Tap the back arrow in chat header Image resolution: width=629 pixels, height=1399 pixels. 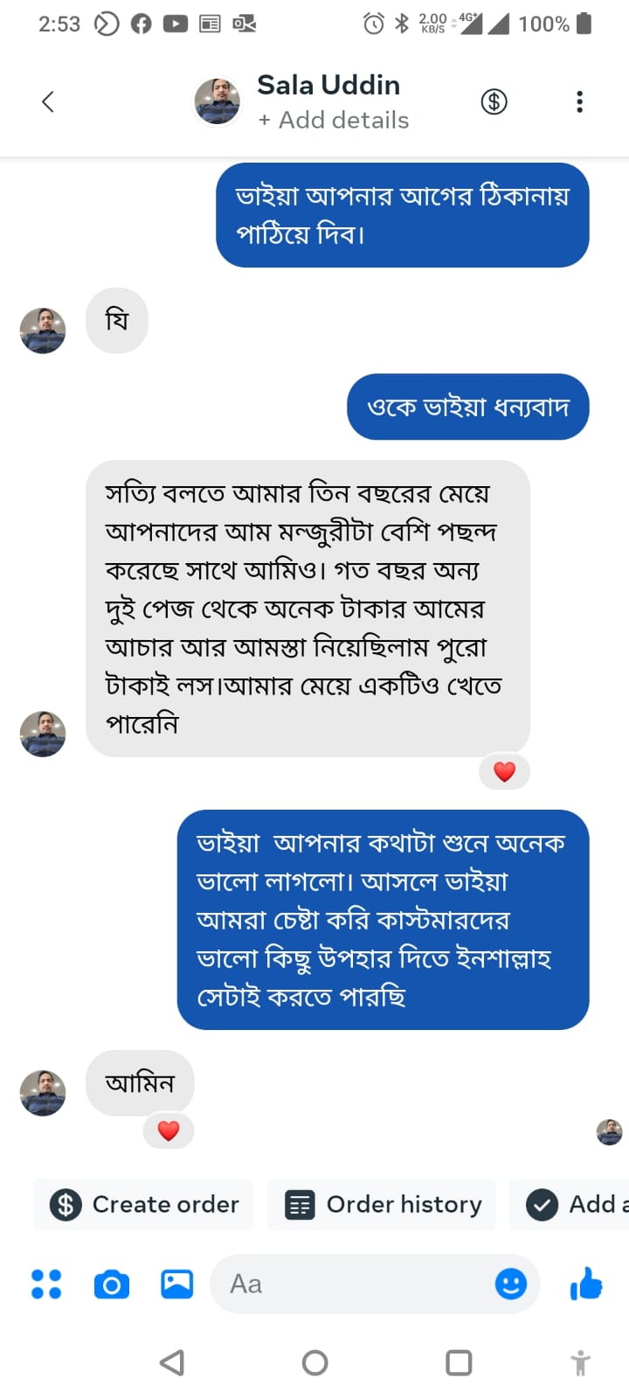click(48, 101)
